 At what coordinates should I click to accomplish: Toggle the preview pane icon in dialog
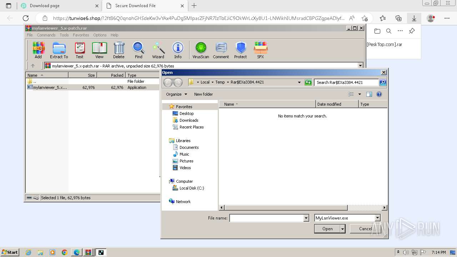[x=369, y=94]
